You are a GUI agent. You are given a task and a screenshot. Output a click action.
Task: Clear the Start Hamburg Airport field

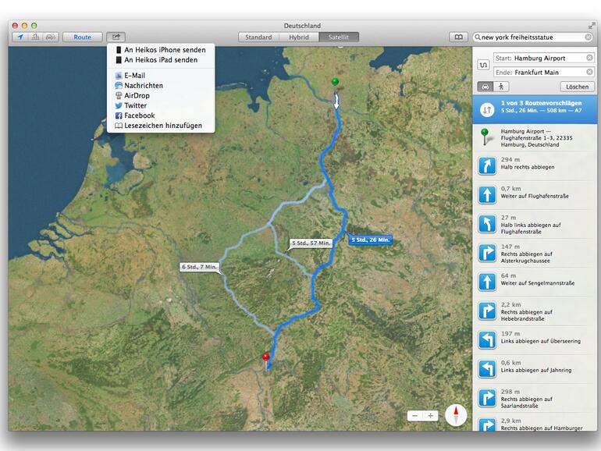coord(589,58)
